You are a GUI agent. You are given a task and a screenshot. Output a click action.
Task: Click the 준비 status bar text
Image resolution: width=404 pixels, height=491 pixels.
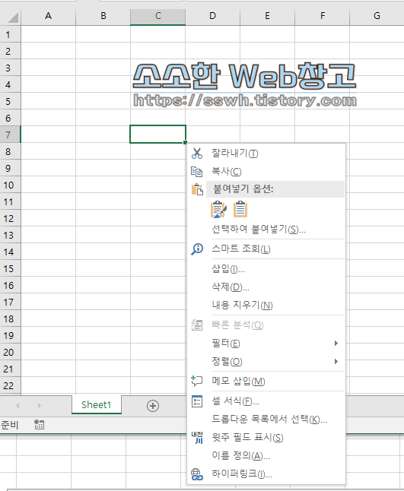pos(10,425)
